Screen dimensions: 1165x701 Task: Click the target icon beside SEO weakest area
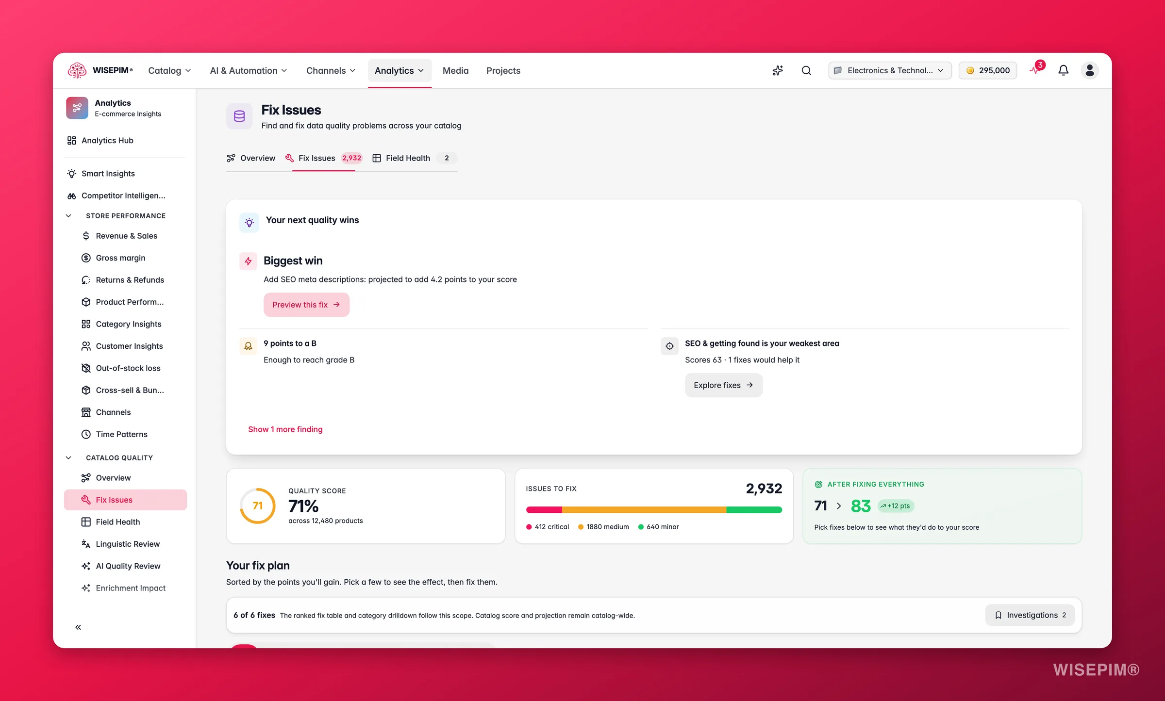[x=669, y=346]
